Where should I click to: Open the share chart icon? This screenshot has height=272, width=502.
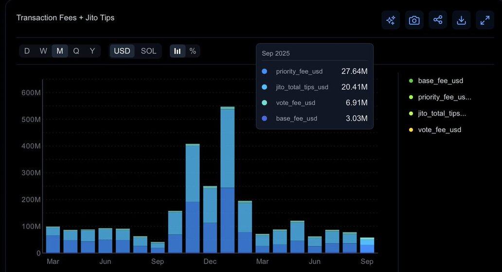pos(438,20)
